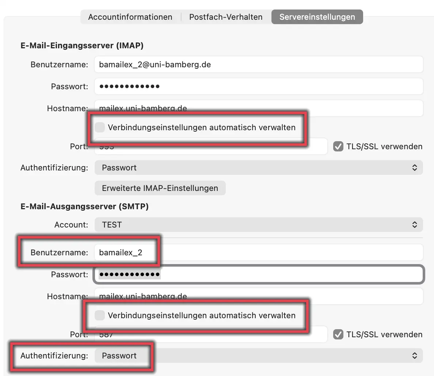Click Erweiterte IMAP-Einstellungen button
Viewport: 434px width, 376px height.
pyautogui.click(x=160, y=188)
